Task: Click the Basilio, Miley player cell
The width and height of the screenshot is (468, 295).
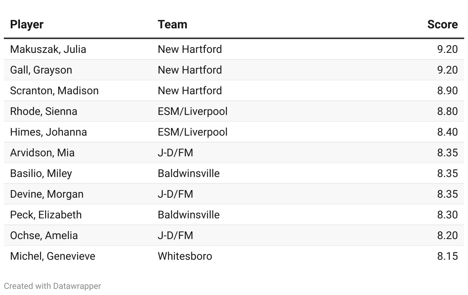Action: 41,174
